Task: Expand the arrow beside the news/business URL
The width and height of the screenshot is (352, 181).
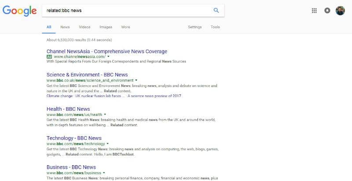Action: 104,173
